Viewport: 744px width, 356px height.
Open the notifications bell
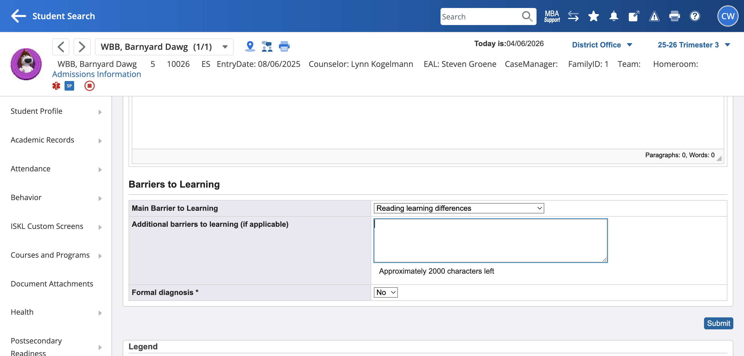point(613,16)
